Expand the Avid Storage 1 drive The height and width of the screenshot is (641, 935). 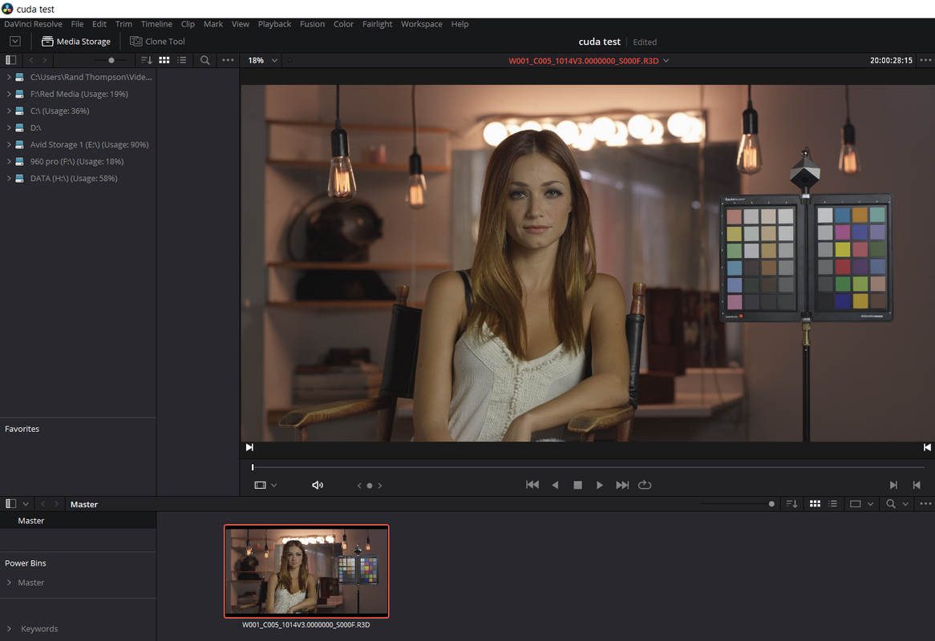tap(9, 145)
